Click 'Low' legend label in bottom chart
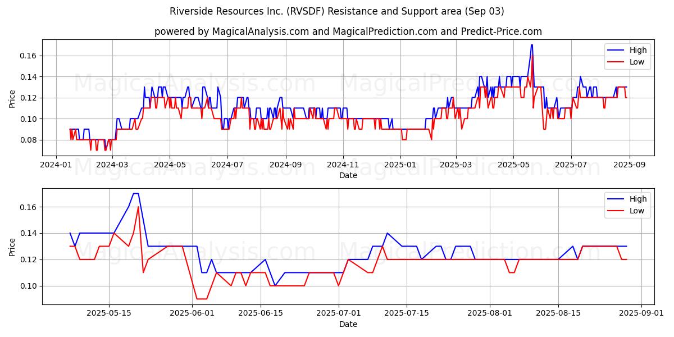The height and width of the screenshot is (337, 674). tap(637, 211)
